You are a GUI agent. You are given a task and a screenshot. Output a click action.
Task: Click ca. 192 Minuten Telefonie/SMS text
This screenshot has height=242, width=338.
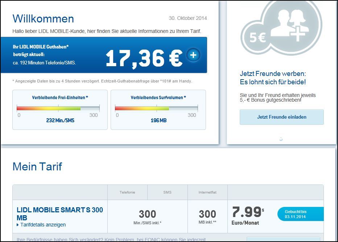tap(44, 63)
